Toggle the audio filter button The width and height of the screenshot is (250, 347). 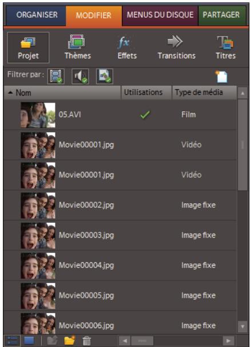pyautogui.click(x=80, y=76)
